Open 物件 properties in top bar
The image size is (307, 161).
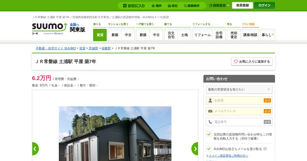point(157,6)
